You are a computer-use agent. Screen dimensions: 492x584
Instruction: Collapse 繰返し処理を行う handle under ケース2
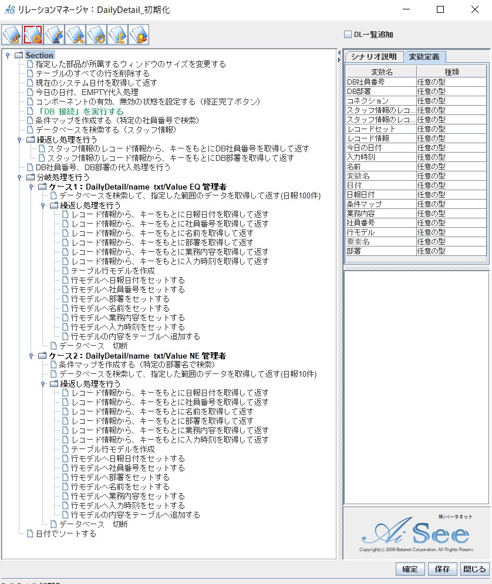(x=43, y=384)
